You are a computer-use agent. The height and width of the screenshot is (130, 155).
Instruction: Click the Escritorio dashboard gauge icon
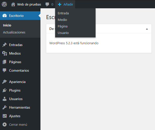(x=5, y=16)
